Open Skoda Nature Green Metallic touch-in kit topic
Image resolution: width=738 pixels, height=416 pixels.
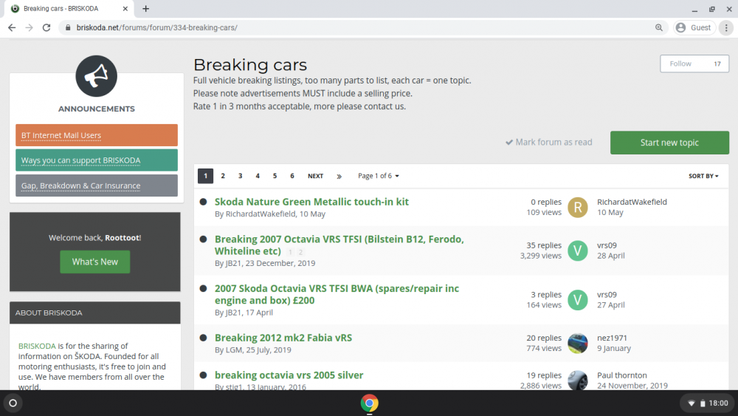point(311,202)
